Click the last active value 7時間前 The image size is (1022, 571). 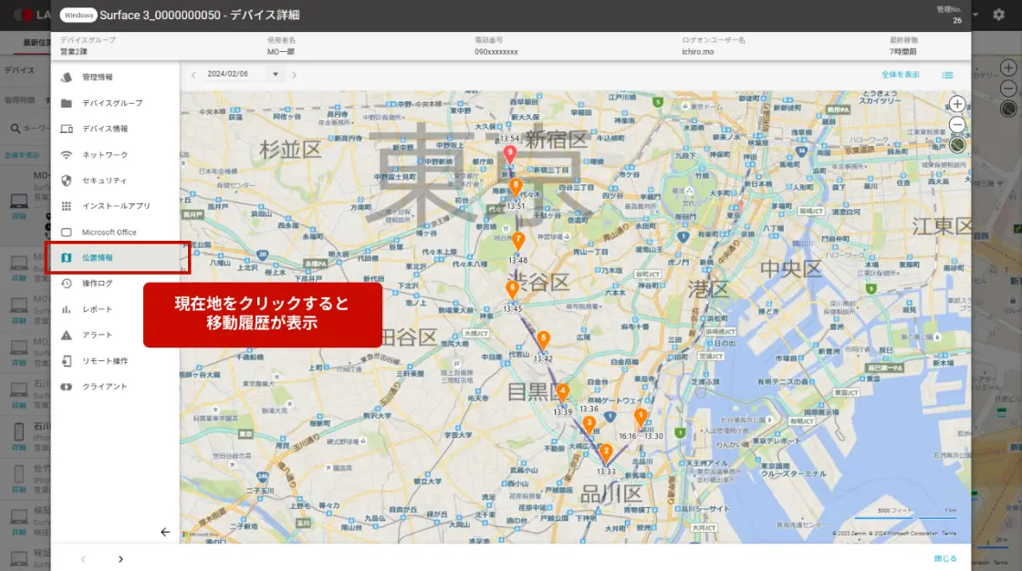click(902, 51)
